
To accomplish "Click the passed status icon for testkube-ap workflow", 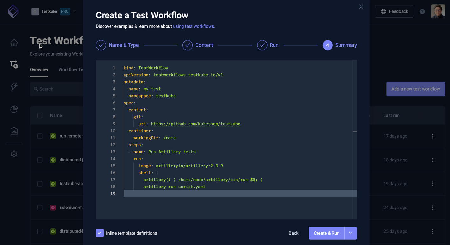I will 53,184.
